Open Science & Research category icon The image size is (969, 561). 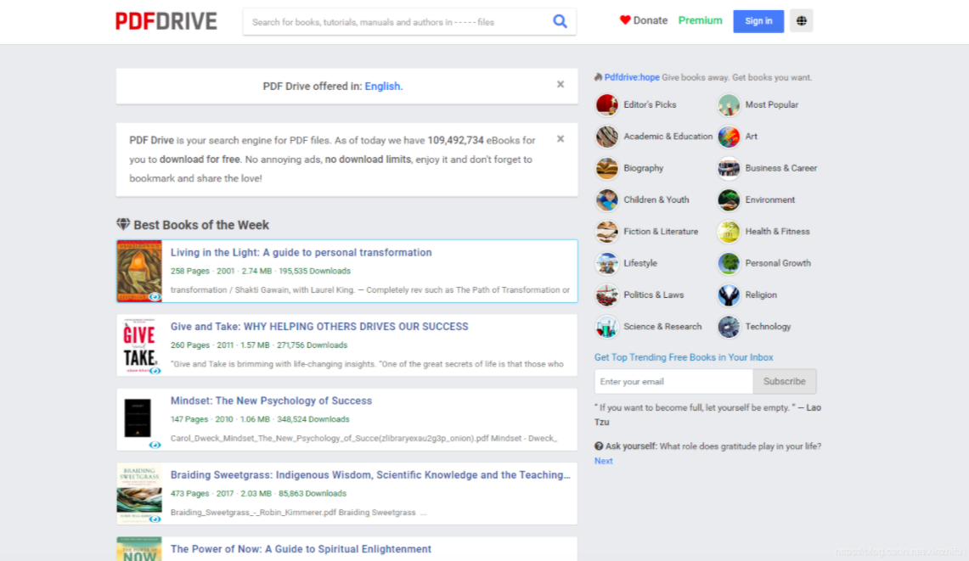tap(607, 327)
